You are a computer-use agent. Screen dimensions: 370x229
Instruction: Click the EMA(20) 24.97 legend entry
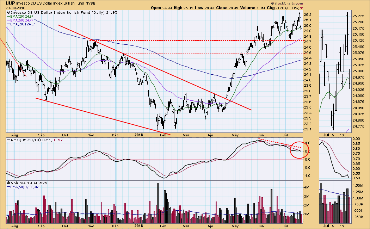click(x=22, y=17)
